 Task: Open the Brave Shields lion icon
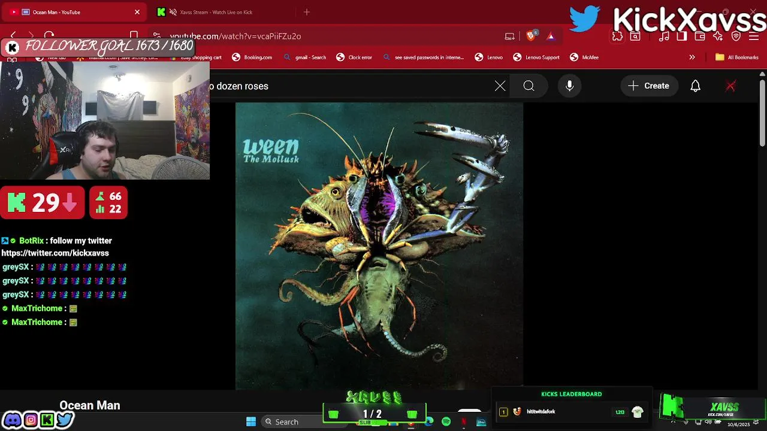point(531,36)
